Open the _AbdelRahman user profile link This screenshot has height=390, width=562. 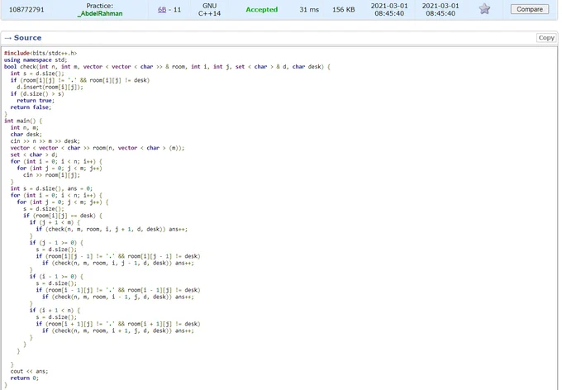[x=100, y=13]
